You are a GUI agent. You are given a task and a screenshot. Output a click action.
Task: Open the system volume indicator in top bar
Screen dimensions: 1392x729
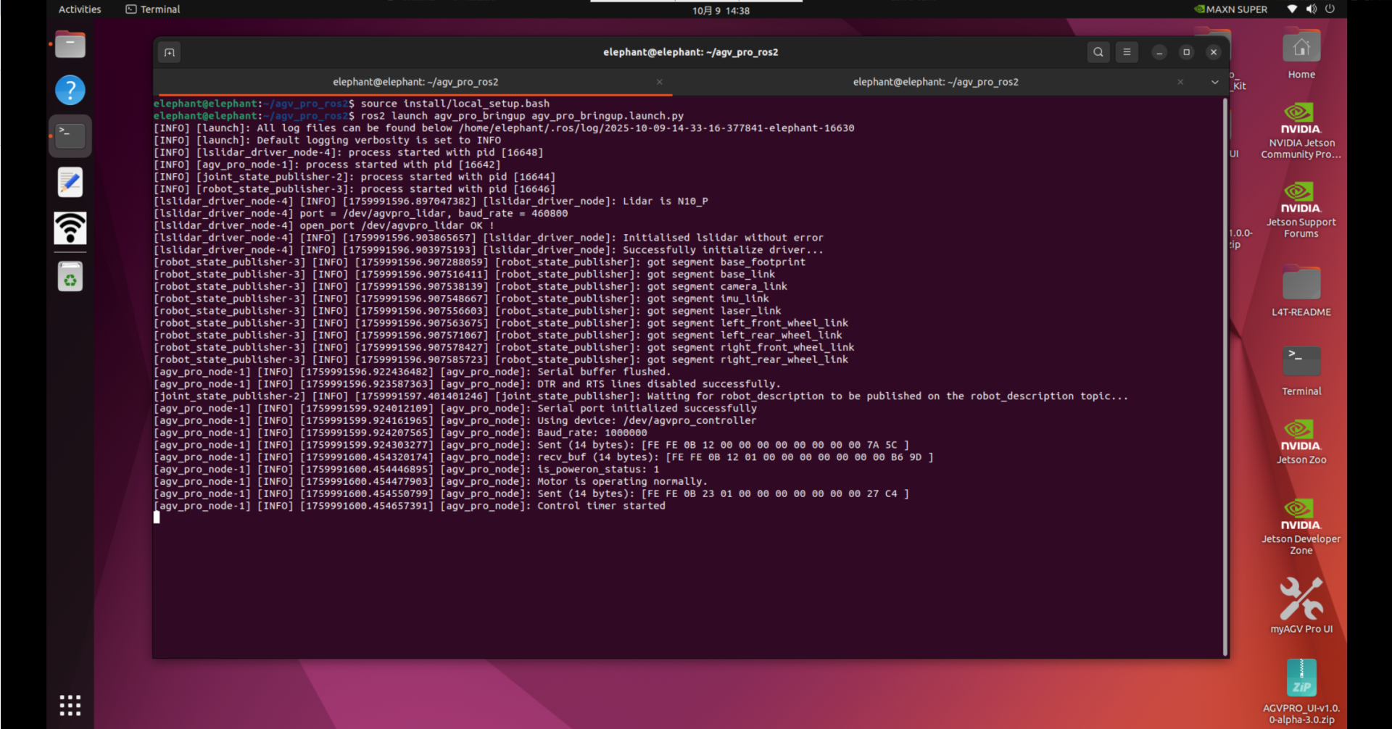(x=1311, y=9)
